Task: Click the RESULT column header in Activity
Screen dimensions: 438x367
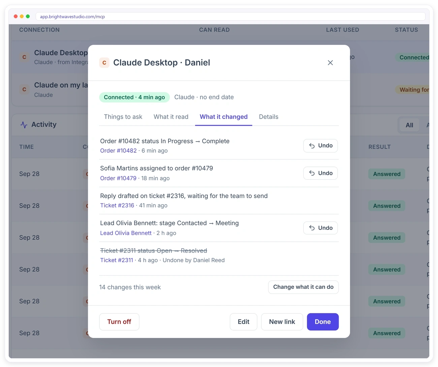Action: coord(379,147)
